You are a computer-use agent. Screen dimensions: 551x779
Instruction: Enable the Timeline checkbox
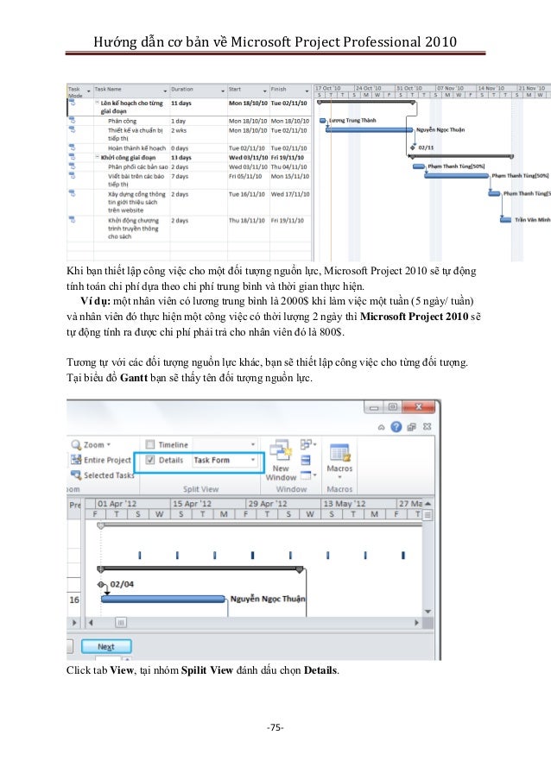coord(149,444)
